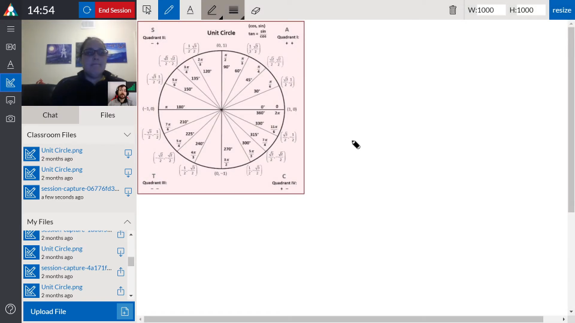575x323 pixels.
Task: Open the line thickness dropdown
Action: 234,10
